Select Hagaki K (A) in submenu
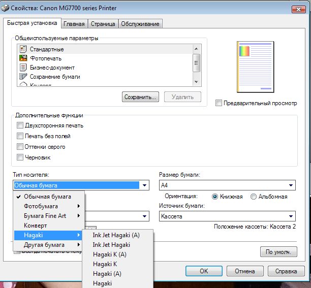Viewport: 311px width, 288px height. click(117, 254)
